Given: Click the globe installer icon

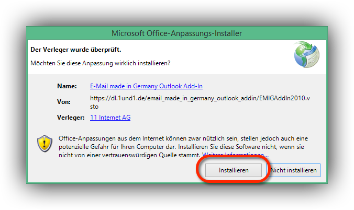Looking at the screenshot, I should click(x=306, y=55).
